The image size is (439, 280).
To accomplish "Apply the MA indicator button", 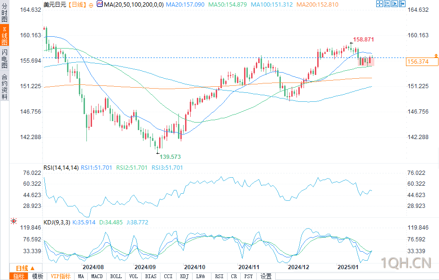I will click(81, 276).
